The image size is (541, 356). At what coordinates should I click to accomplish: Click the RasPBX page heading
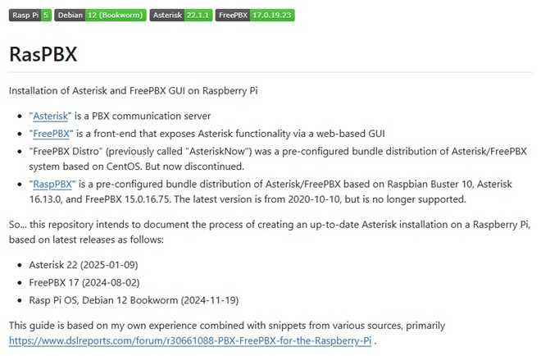[x=43, y=54]
